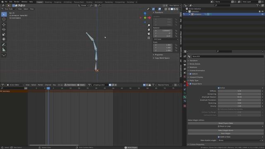Open the Output properties tab icon
The width and height of the screenshot is (265, 149).
point(185,65)
